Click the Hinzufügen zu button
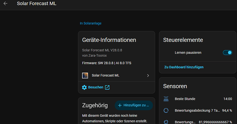237x124 pixels. (134, 105)
